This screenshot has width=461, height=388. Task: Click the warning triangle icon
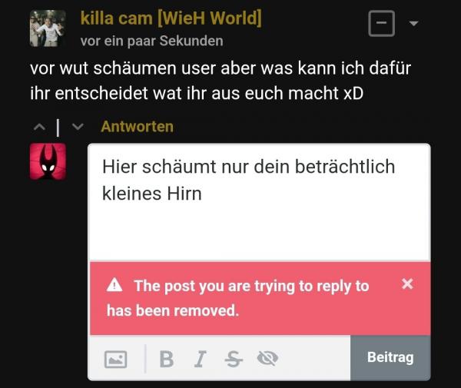[x=114, y=284]
